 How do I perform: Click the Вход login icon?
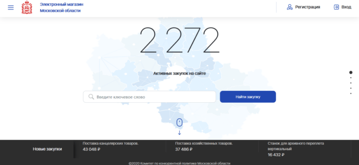click(336, 7)
